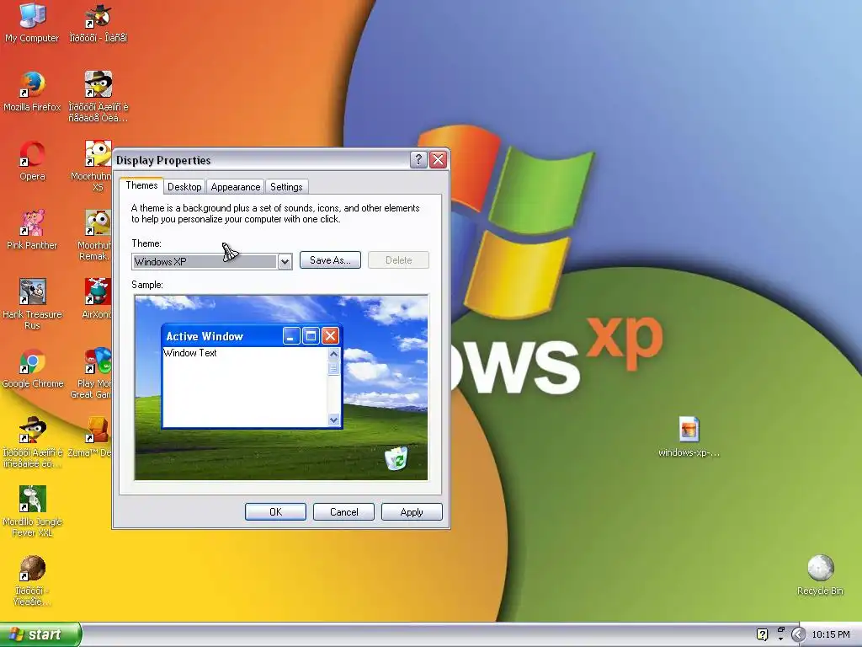Screen dimensions: 862x647
Task: Select the Google Chrome desktop shortcut
Action: click(32, 369)
